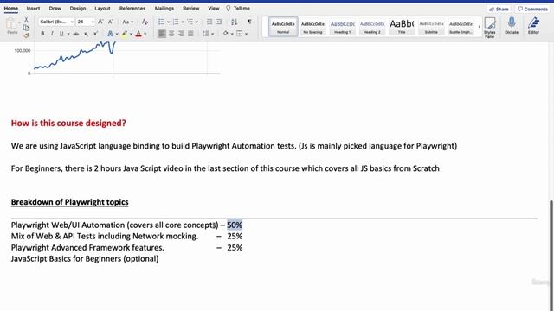Clear all formatting icon
554x311 pixels.
[x=145, y=22]
